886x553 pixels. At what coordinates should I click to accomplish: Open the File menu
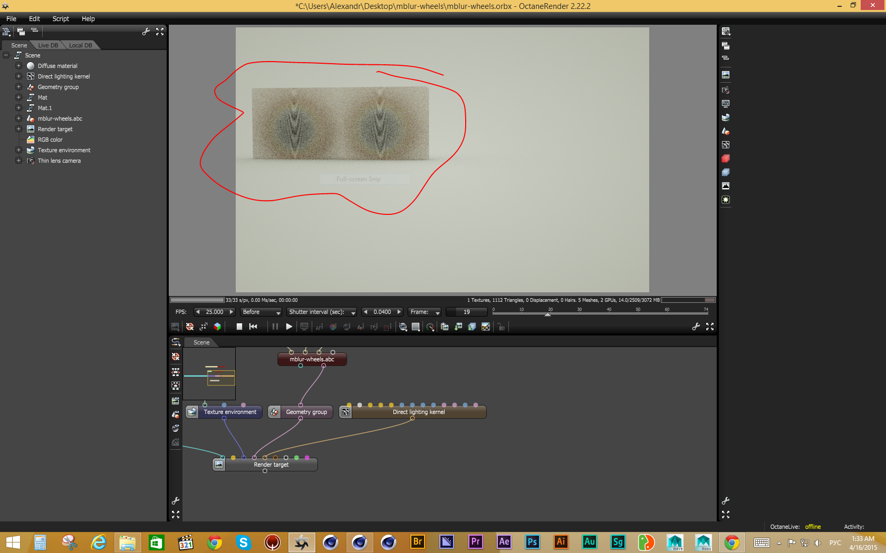[11, 18]
